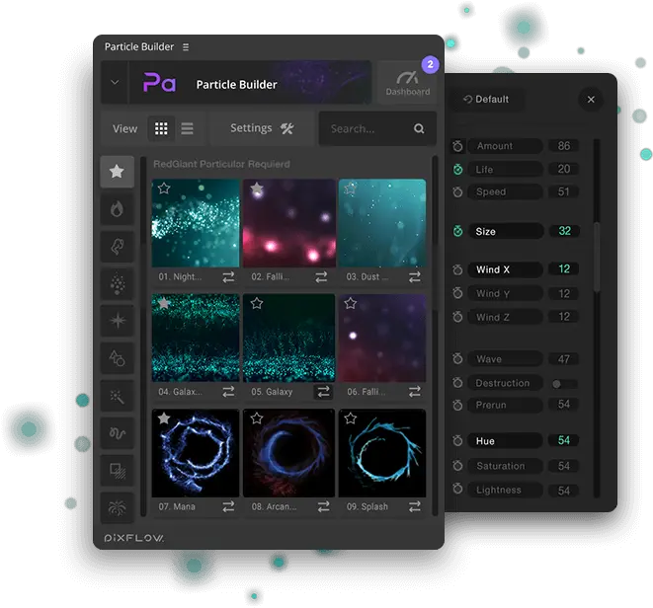Click the Pixflow logo

pyautogui.click(x=134, y=538)
